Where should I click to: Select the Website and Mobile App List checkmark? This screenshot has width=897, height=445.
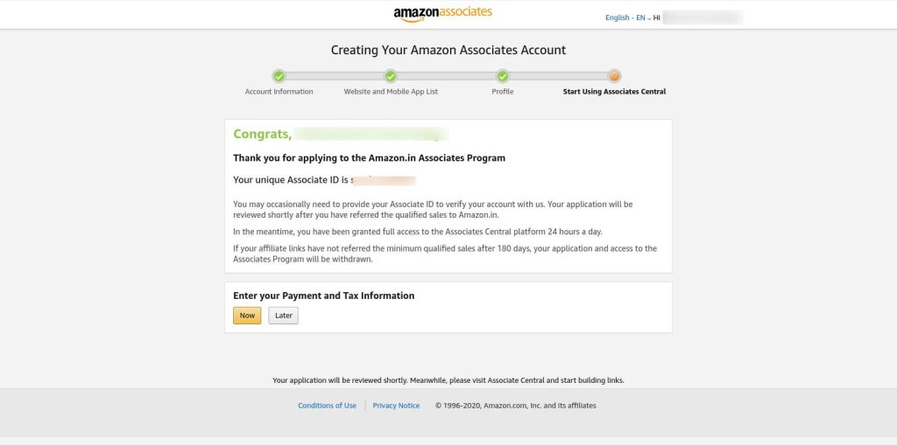(x=391, y=76)
